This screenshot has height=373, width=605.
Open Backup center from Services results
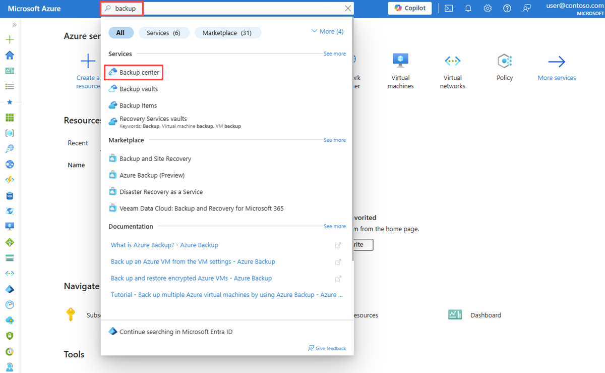tap(139, 72)
